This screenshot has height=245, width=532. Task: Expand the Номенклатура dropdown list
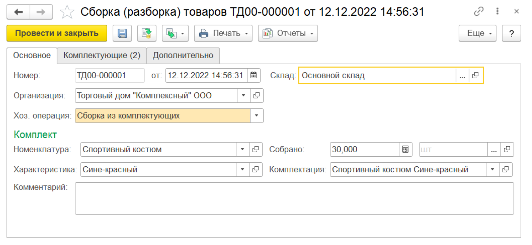[x=242, y=149]
